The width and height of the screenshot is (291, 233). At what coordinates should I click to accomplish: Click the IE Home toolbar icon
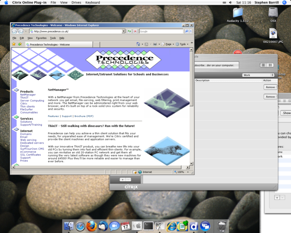pyautogui.click(x=138, y=45)
